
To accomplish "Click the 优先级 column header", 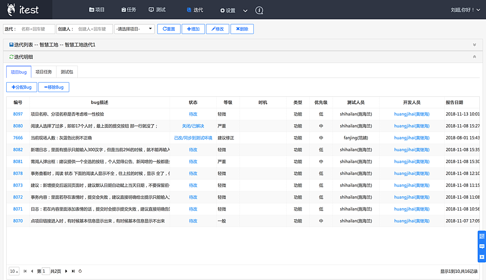I will pyautogui.click(x=321, y=103).
